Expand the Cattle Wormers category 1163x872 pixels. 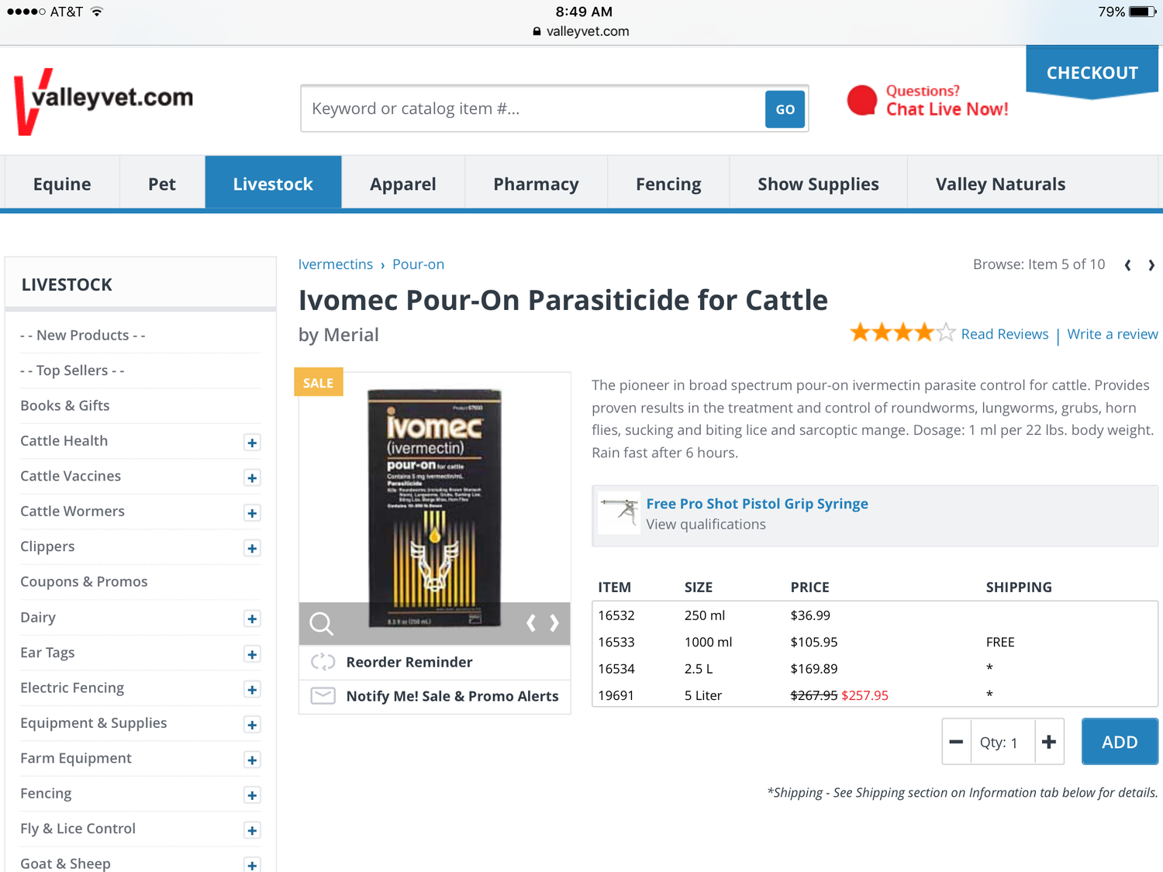tap(252, 513)
